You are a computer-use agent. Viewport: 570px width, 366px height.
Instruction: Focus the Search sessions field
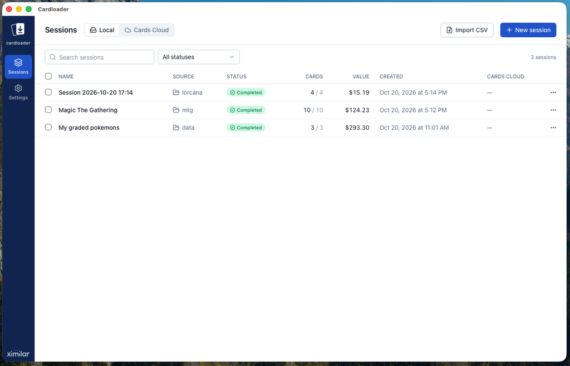[100, 57]
